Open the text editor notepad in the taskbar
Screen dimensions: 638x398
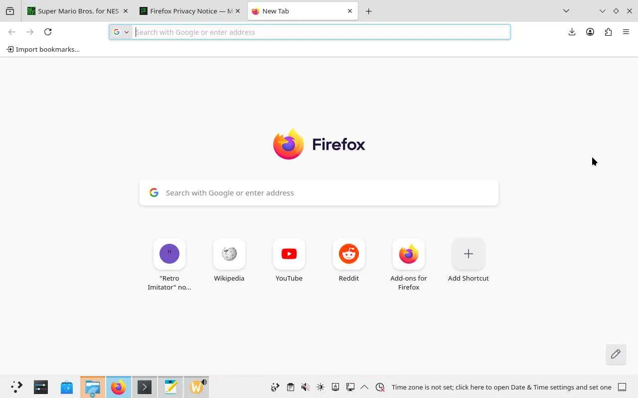coord(170,387)
